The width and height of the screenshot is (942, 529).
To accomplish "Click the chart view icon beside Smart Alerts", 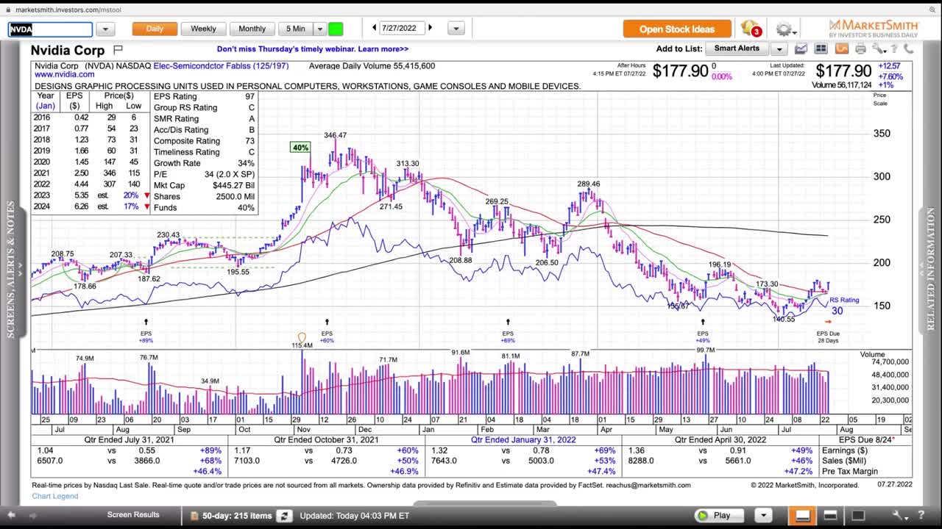I will click(801, 48).
